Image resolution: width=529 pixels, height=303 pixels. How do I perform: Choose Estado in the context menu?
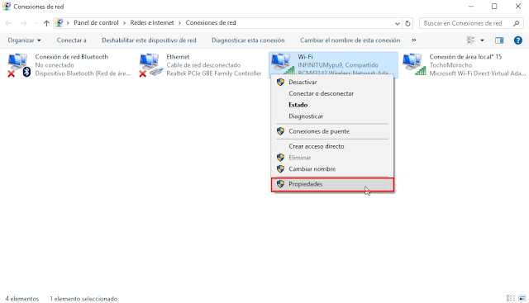click(x=332, y=105)
